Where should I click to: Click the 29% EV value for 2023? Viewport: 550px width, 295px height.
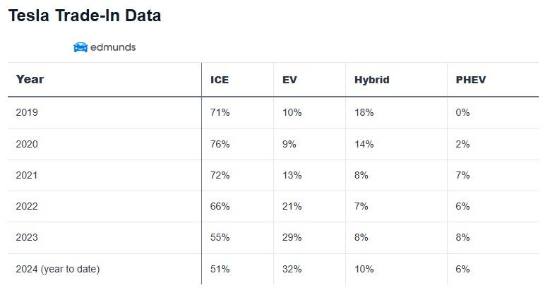(292, 238)
